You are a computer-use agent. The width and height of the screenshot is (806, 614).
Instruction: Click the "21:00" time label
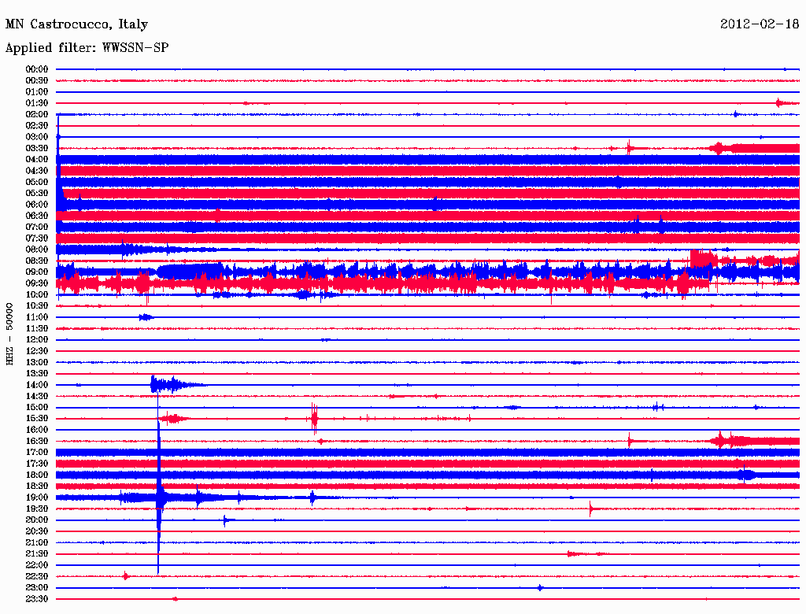36,542
